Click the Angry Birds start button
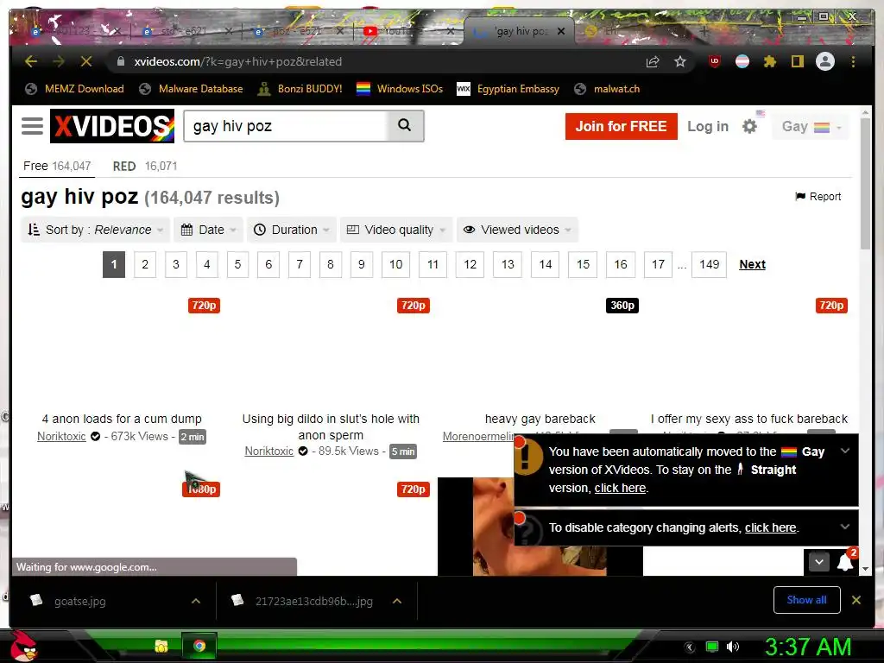The height and width of the screenshot is (663, 884). click(x=24, y=646)
